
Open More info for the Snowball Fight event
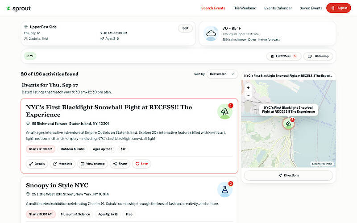(x=62, y=164)
